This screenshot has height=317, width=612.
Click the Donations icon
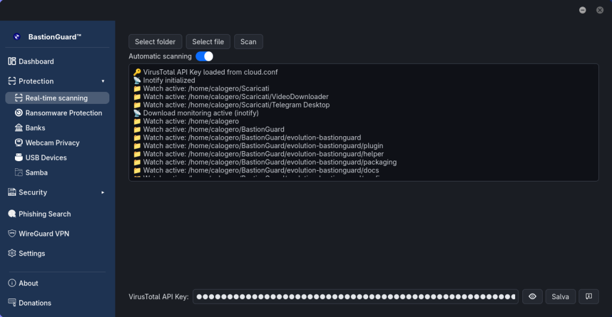click(x=12, y=303)
